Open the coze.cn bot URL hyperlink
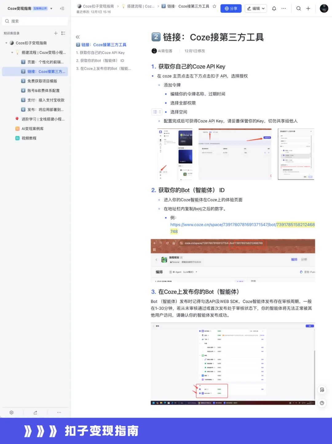This screenshot has width=332, height=444. point(243,228)
